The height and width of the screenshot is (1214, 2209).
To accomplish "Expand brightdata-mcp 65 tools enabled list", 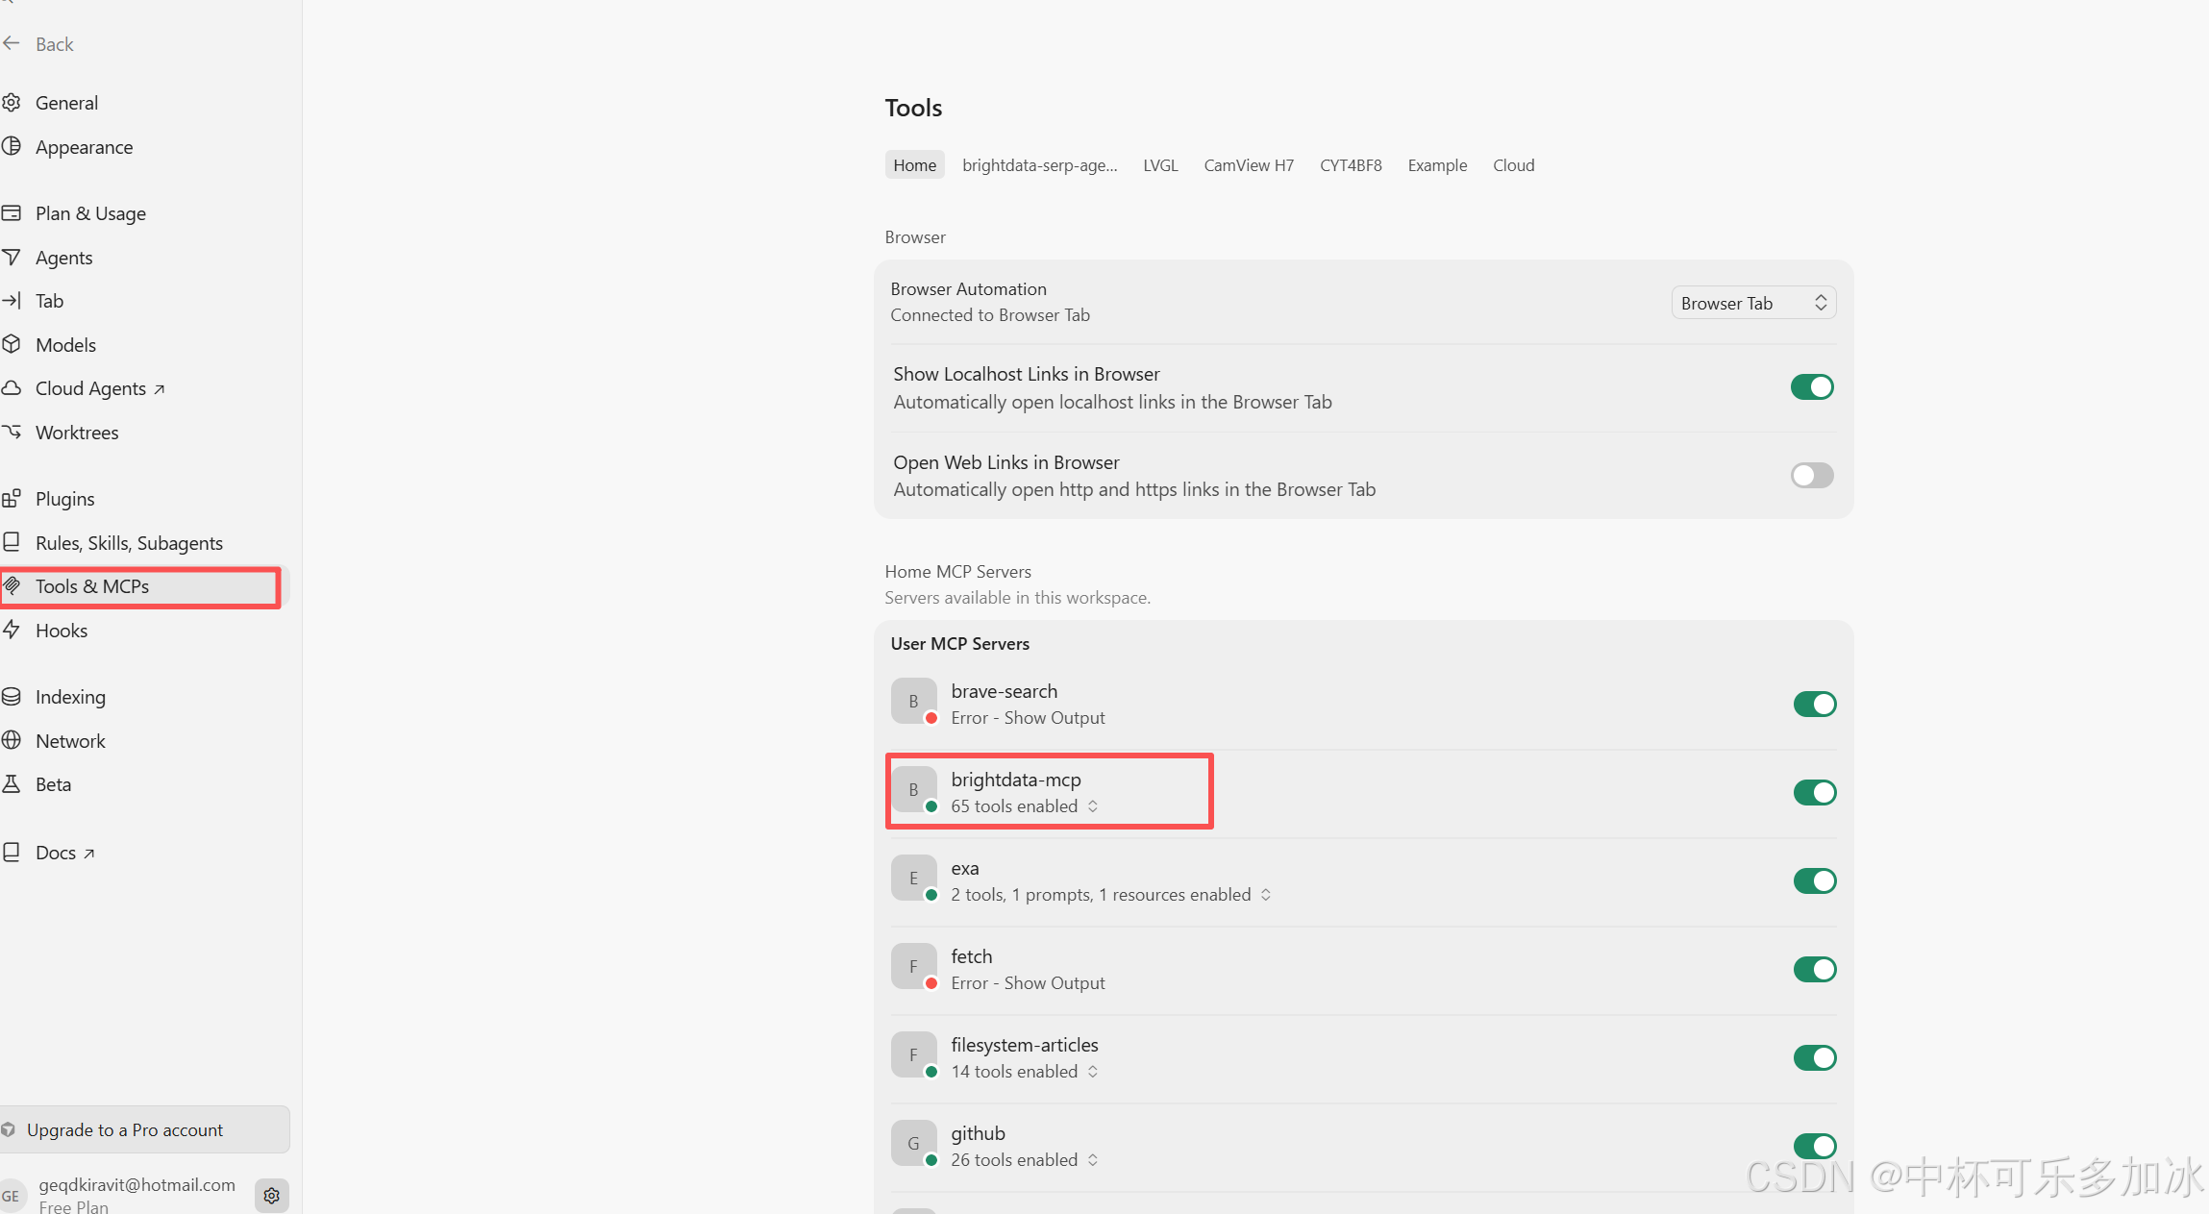I will 1025,806.
